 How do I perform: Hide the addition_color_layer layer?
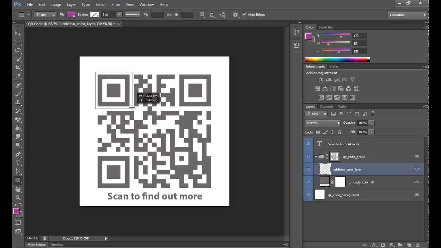pyautogui.click(x=308, y=169)
